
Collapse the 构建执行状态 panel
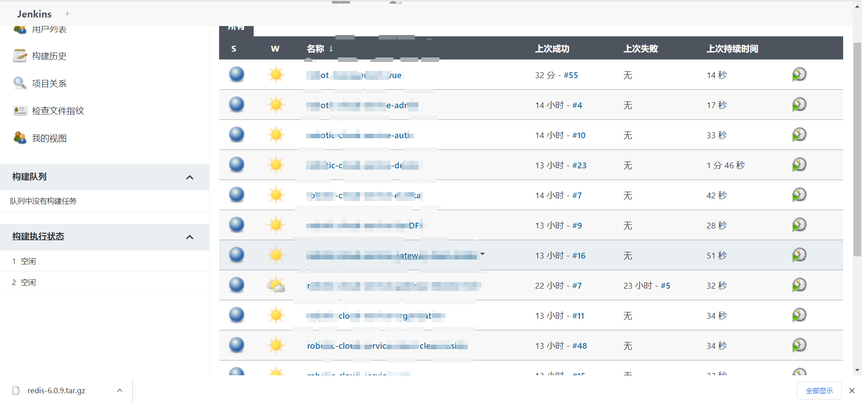(x=190, y=237)
